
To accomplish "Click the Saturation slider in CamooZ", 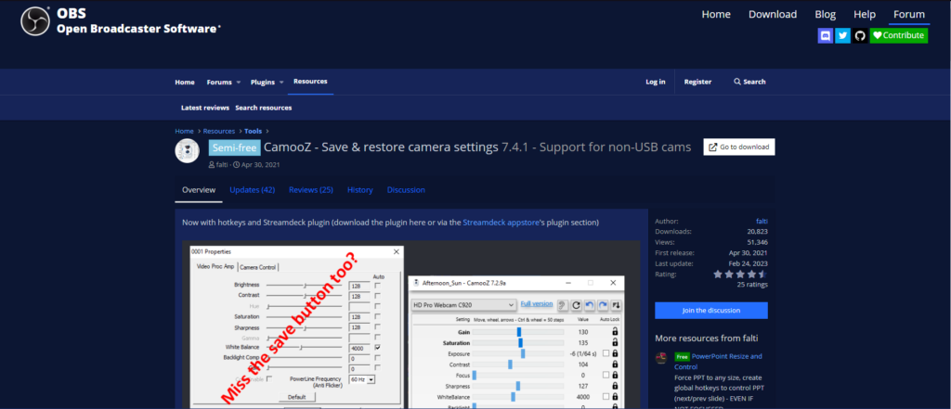I will click(519, 342).
